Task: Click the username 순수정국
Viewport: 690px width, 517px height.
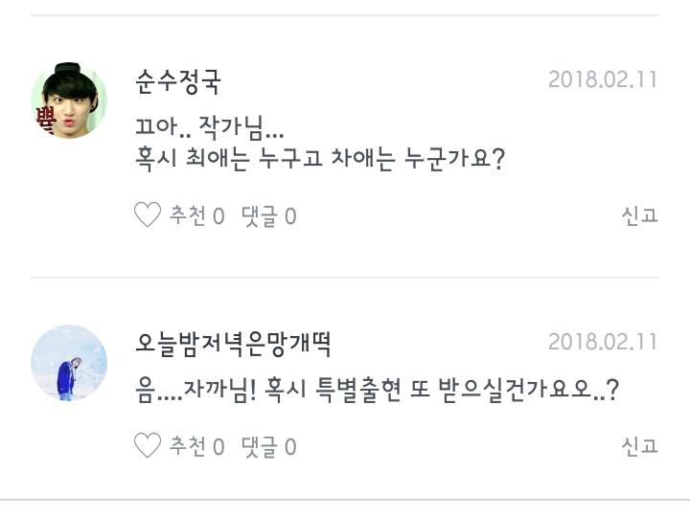Action: (x=178, y=82)
